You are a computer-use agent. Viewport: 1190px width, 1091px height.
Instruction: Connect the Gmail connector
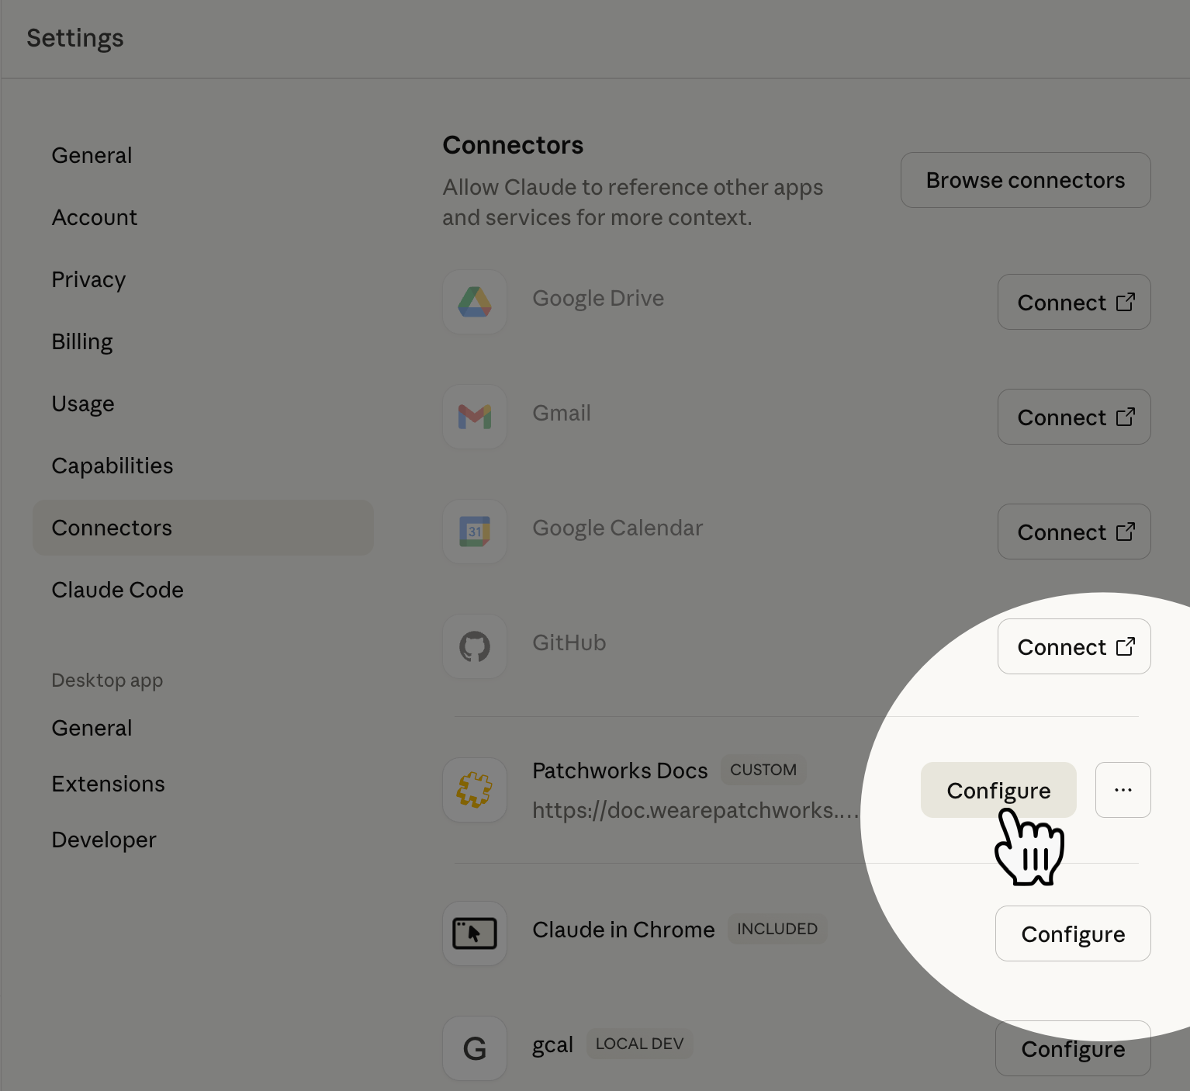point(1074,417)
